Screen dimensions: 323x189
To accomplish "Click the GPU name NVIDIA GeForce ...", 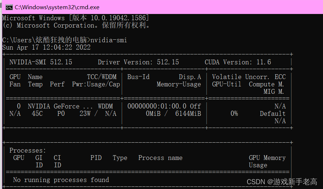I will click(x=53, y=106).
